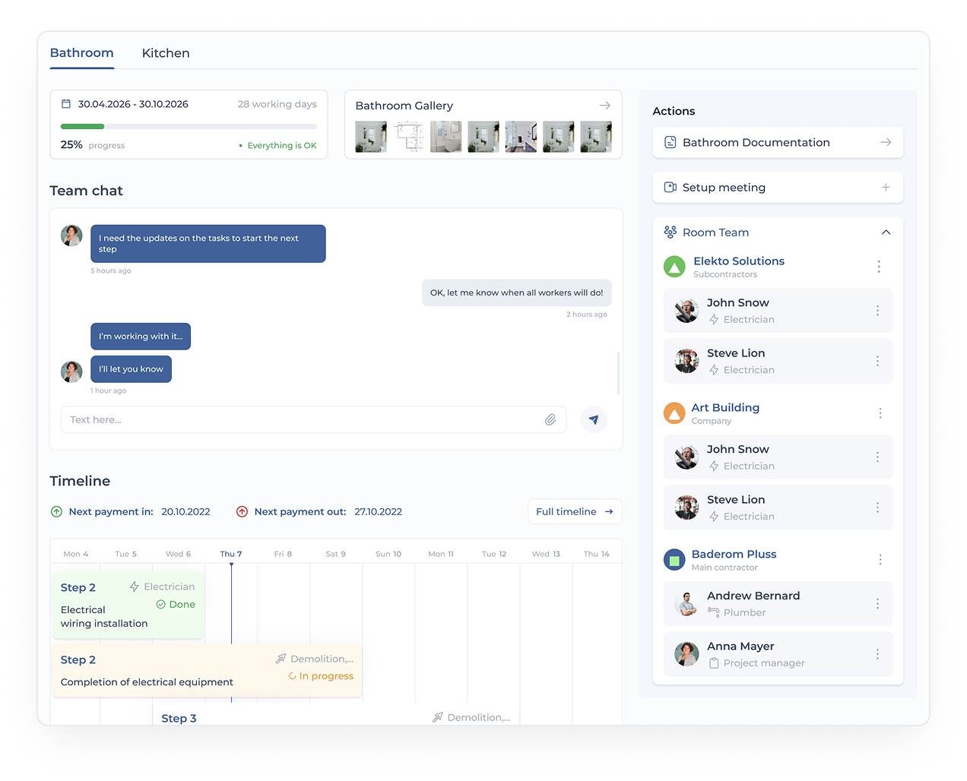Open options for John Snow under Elekto
Viewport: 967px width, 781px height.
click(877, 311)
